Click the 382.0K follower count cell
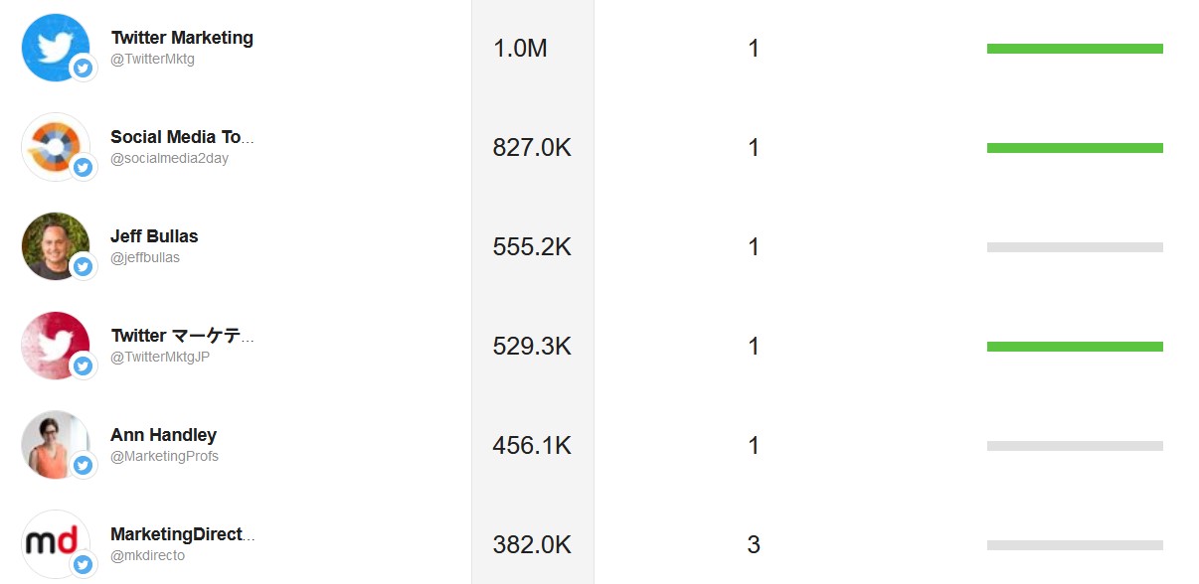This screenshot has height=584, width=1199. pos(532,544)
